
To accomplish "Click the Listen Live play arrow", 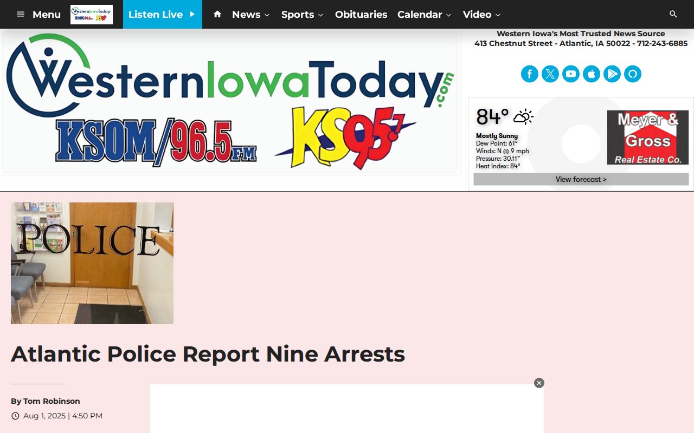I will click(x=192, y=15).
